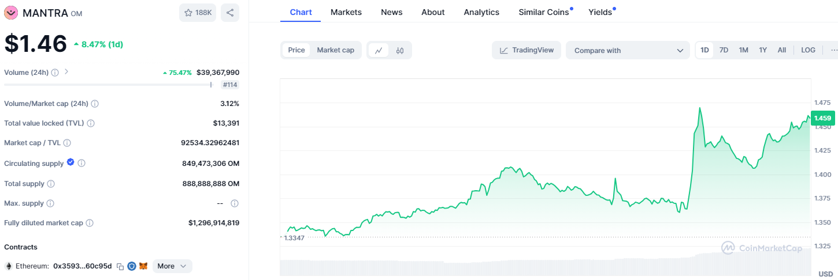Go to the Analytics tab
838x280 pixels.
coord(481,12)
